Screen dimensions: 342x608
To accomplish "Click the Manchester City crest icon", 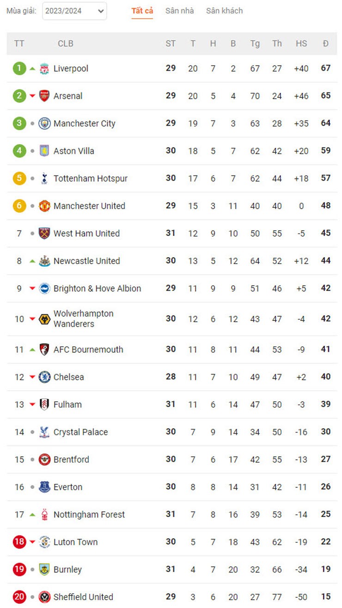I will click(44, 123).
